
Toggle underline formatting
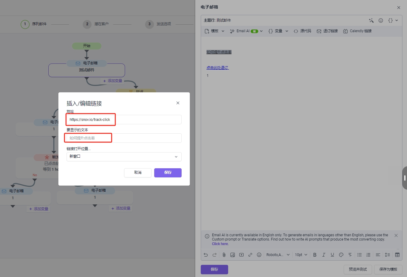[x=332, y=255]
